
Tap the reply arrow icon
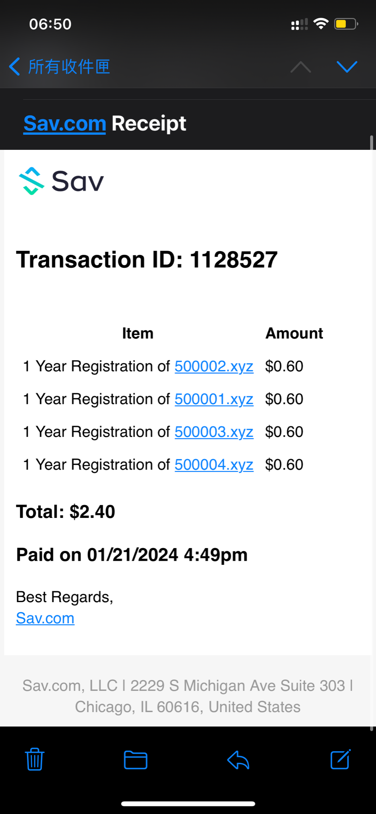(x=238, y=760)
